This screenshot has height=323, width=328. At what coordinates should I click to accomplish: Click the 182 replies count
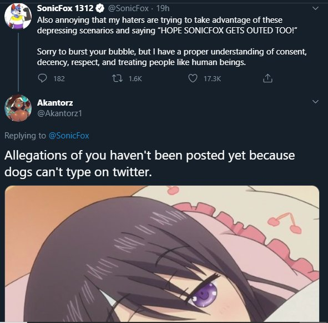click(x=59, y=79)
